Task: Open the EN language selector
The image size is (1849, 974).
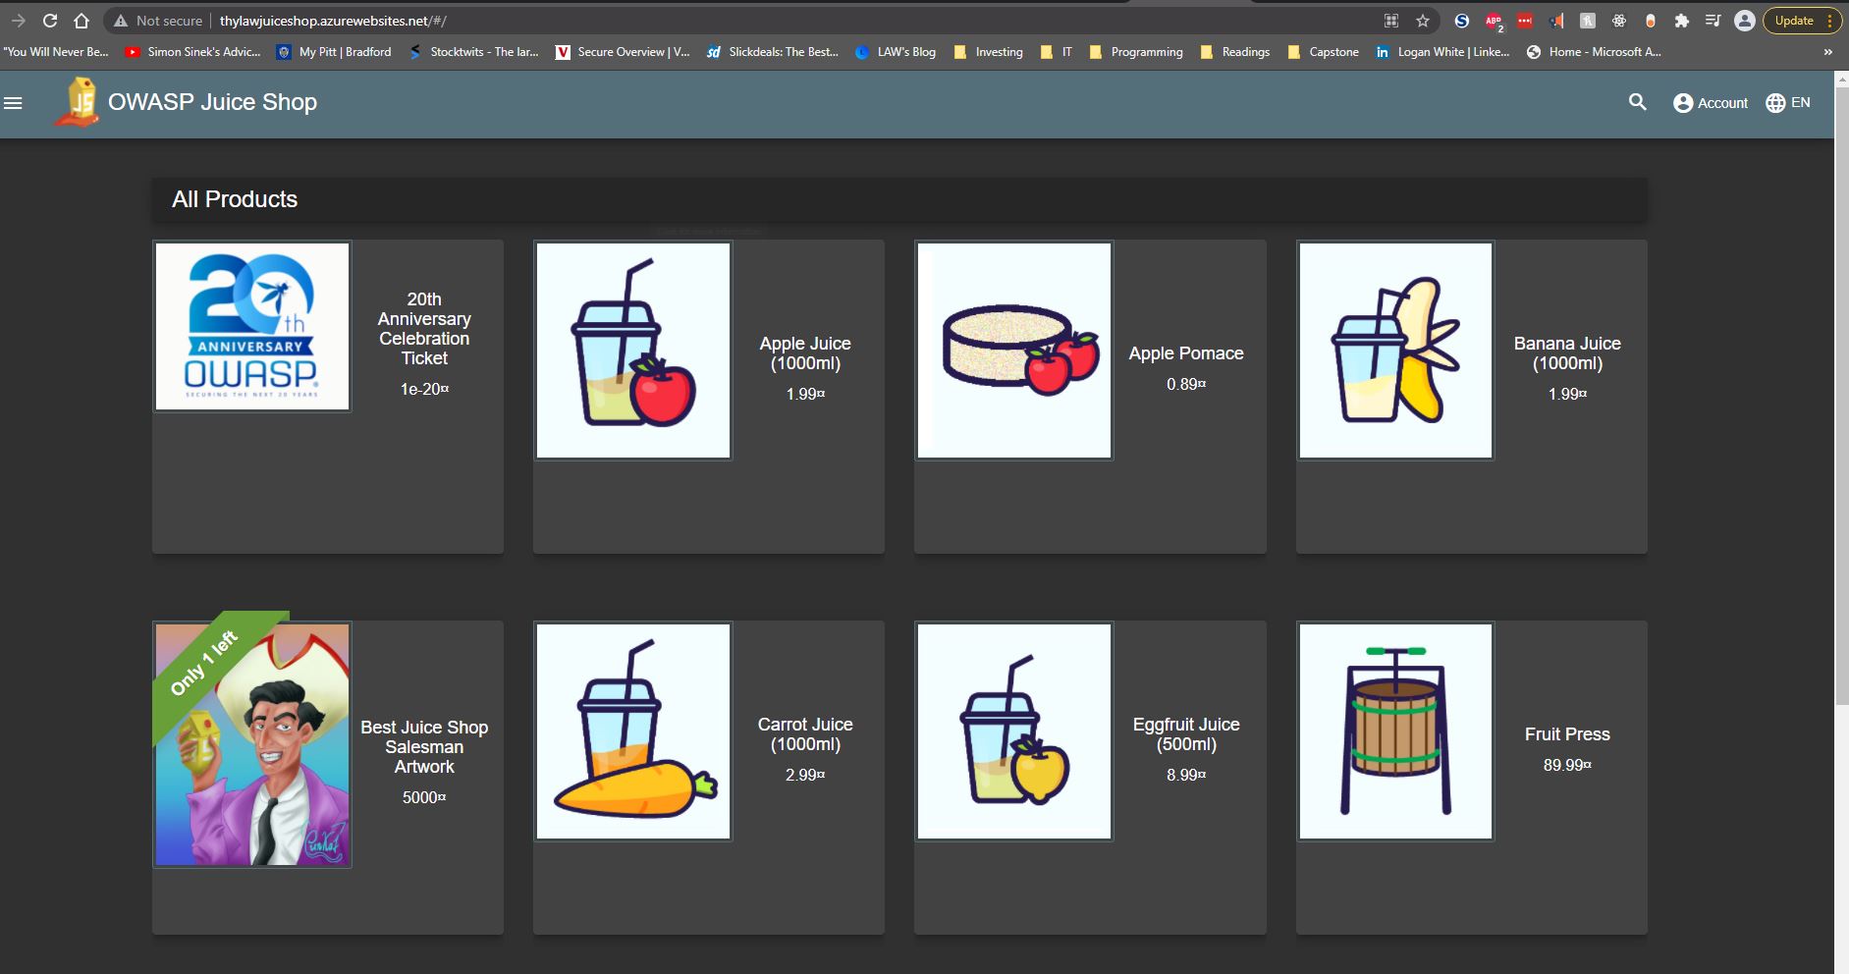Action: pos(1787,102)
